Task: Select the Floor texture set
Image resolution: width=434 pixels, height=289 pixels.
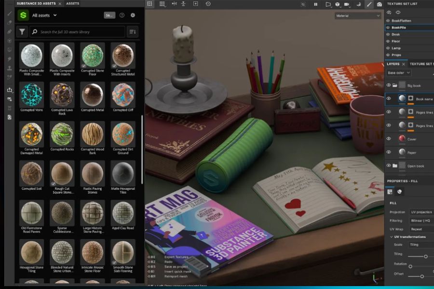Action: tap(396, 41)
